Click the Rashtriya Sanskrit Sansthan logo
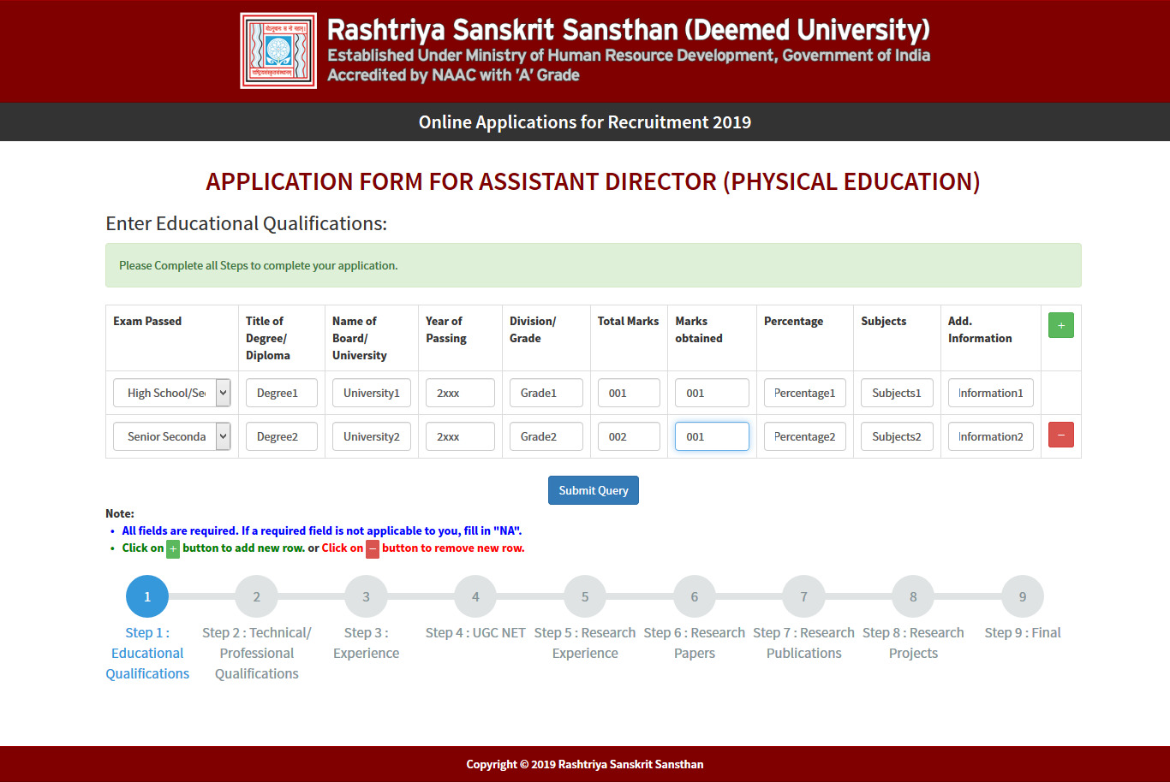The height and width of the screenshot is (782, 1170). (x=278, y=51)
